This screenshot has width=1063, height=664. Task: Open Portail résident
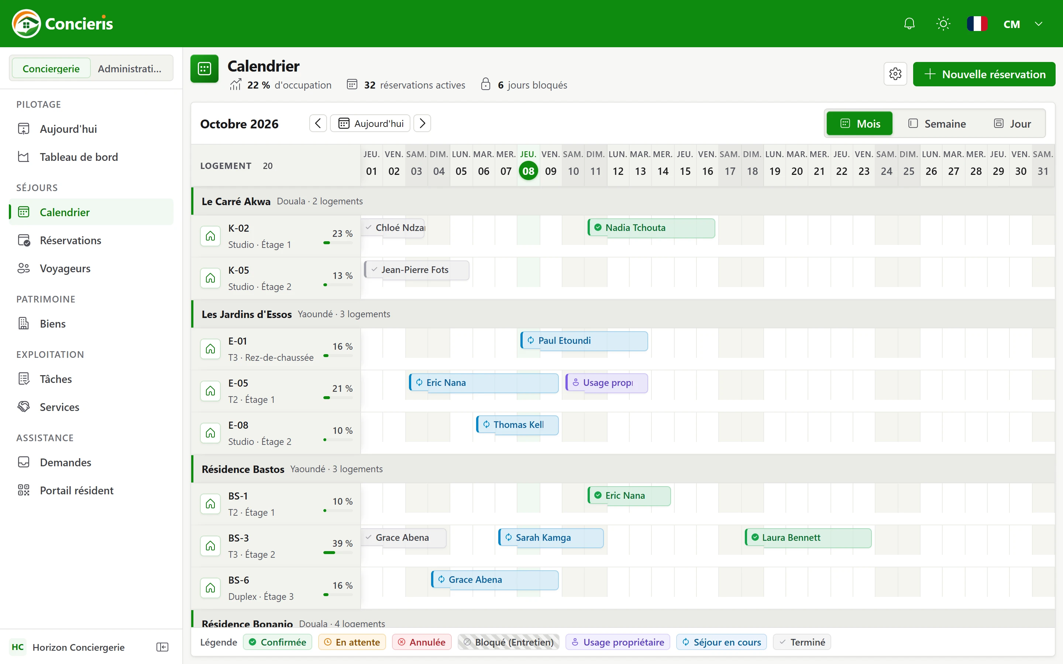click(x=92, y=491)
